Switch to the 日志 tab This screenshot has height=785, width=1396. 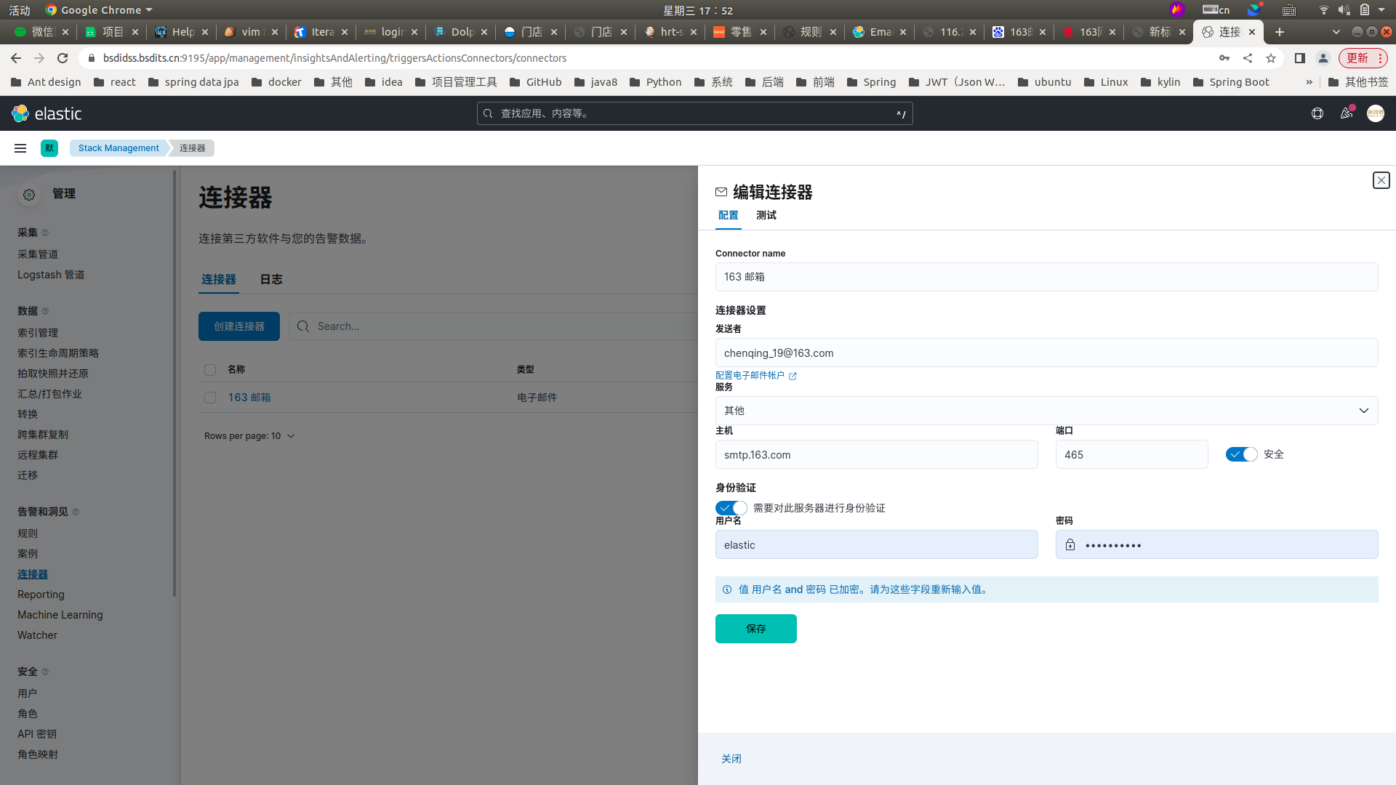pyautogui.click(x=271, y=280)
